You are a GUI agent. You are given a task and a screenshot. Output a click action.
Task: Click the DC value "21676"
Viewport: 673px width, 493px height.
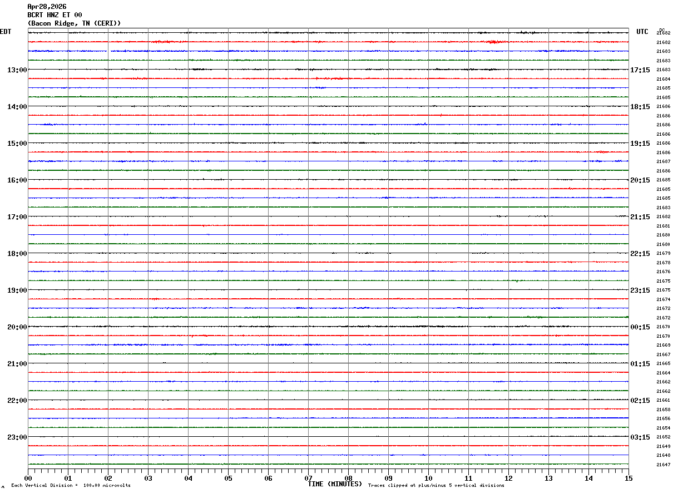[663, 272]
